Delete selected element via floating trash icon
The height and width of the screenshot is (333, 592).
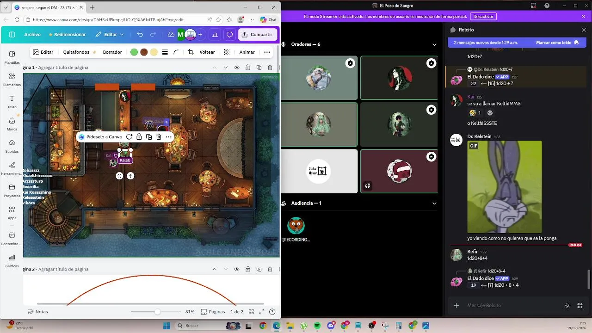[159, 137]
